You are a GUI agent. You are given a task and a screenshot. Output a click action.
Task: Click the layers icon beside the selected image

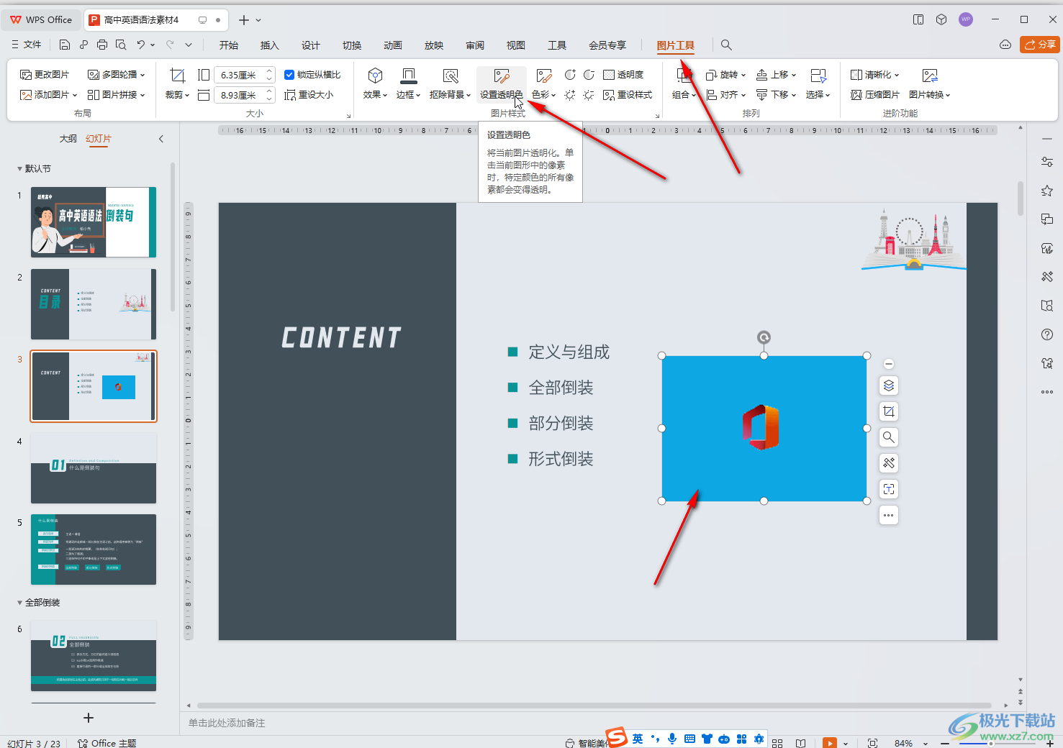[889, 386]
